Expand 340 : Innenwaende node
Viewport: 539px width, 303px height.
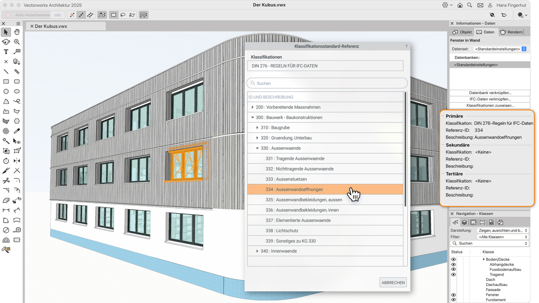tap(257, 251)
